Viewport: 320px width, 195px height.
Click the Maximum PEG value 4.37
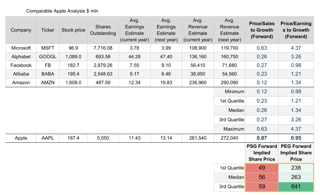(295, 129)
